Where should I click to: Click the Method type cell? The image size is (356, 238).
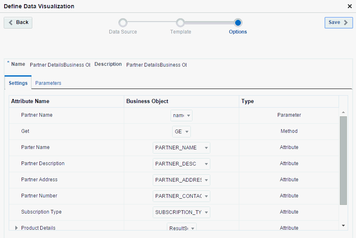[x=289, y=131]
